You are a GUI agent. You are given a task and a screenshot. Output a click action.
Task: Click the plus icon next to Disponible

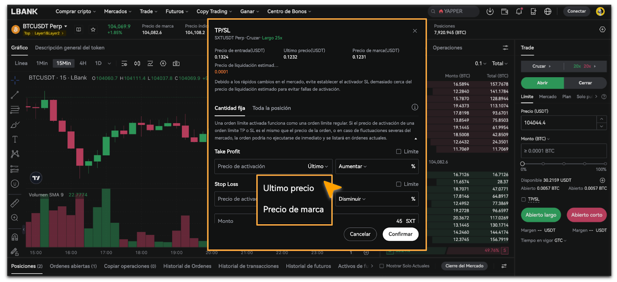click(x=602, y=180)
